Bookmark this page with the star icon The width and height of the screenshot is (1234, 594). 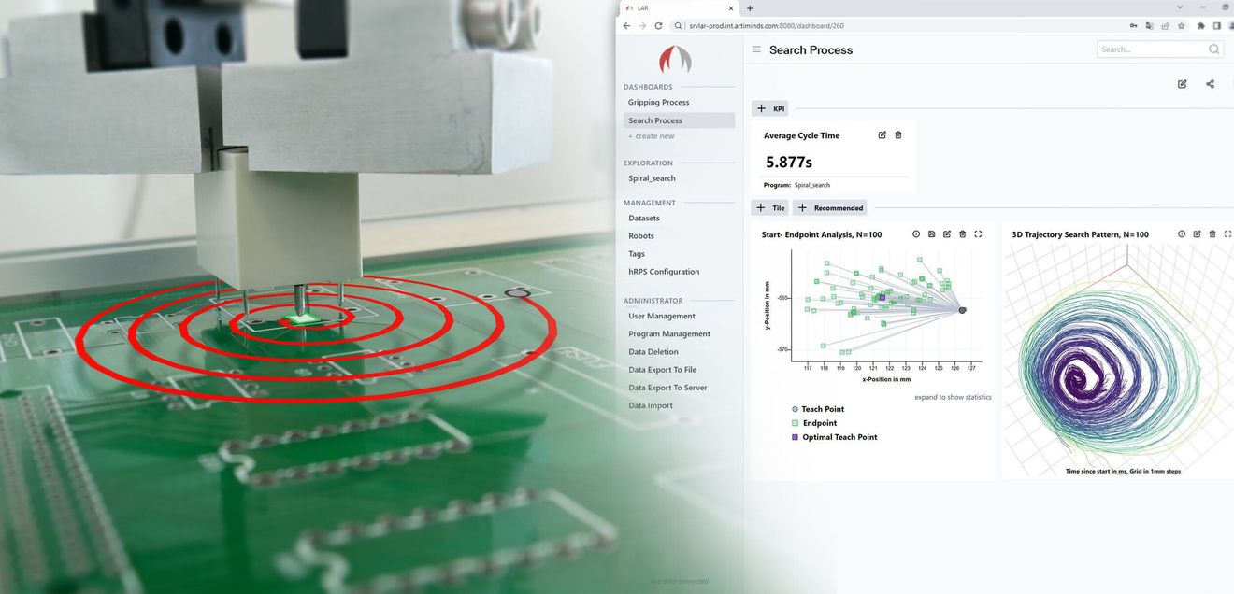[1182, 26]
